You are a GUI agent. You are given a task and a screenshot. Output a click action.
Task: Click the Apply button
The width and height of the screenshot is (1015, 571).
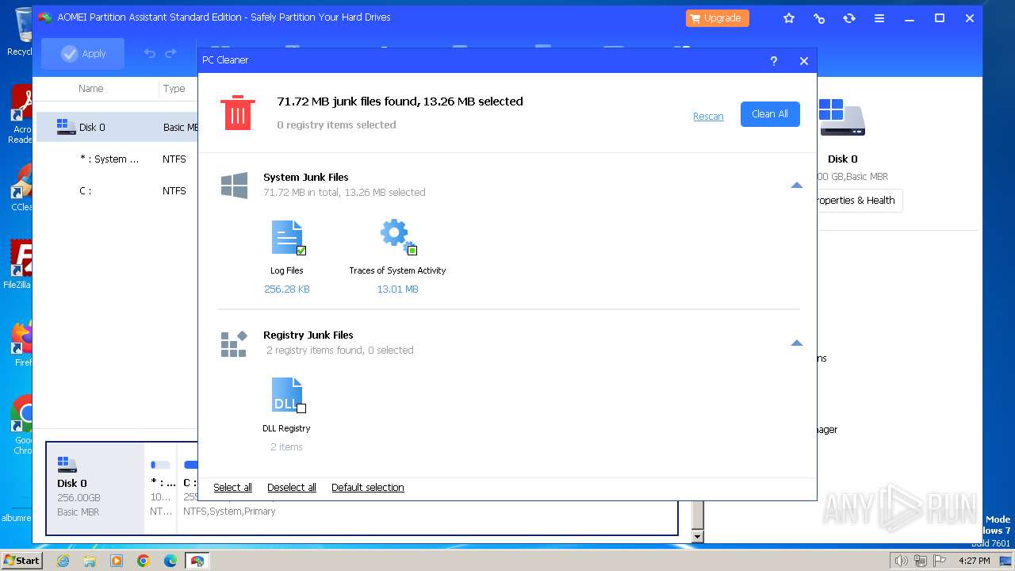pyautogui.click(x=83, y=53)
